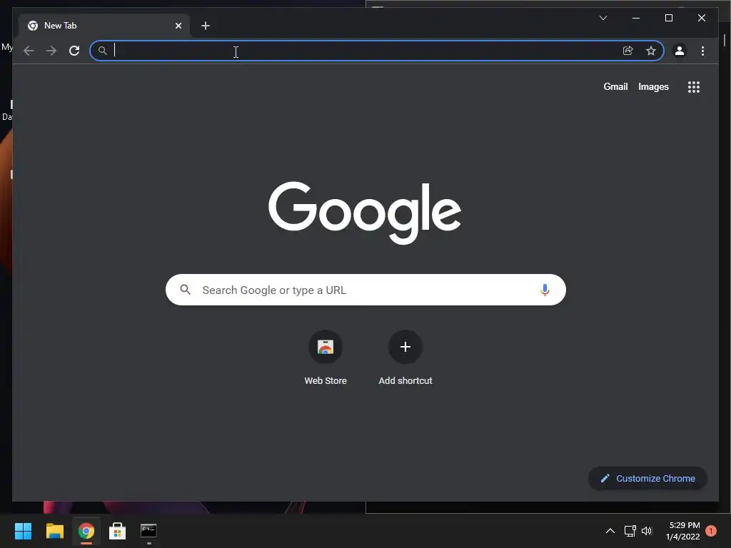Start voice search with the microphone
Screen dimensions: 731x548
[545, 290]
